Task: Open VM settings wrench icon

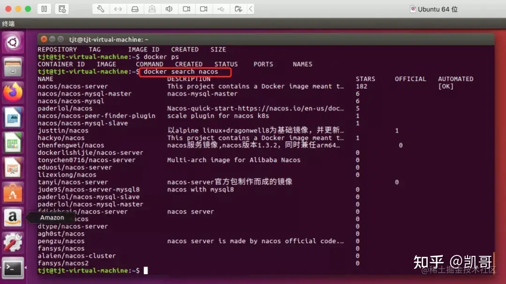Action: point(100,9)
